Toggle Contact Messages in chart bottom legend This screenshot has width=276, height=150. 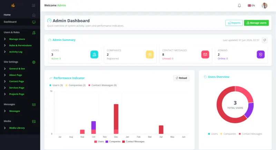(133, 142)
